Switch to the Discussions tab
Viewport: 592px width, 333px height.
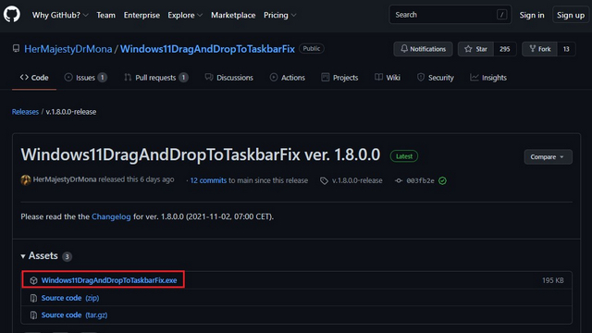[x=228, y=78]
